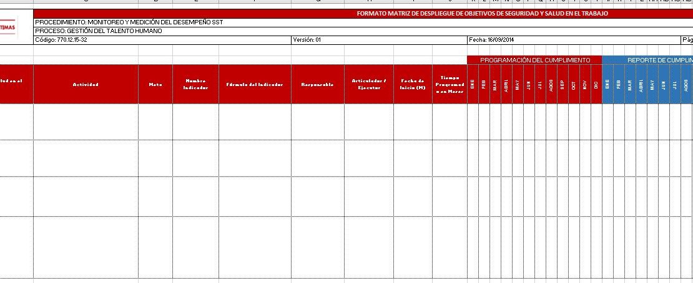Select the blue ENE month header
Image resolution: width=693 pixels, height=283 pixels.
[607, 84]
